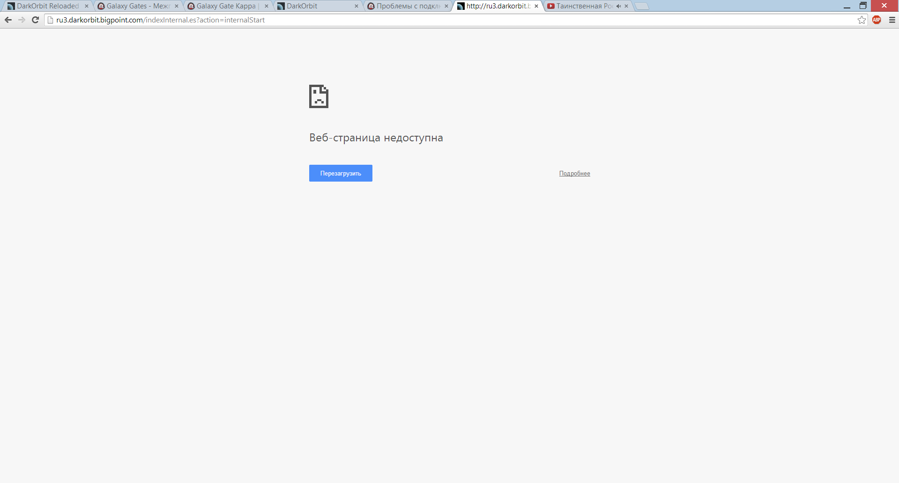The height and width of the screenshot is (483, 899).
Task: Open the Galaxy Gate Kappa tab
Action: click(226, 6)
